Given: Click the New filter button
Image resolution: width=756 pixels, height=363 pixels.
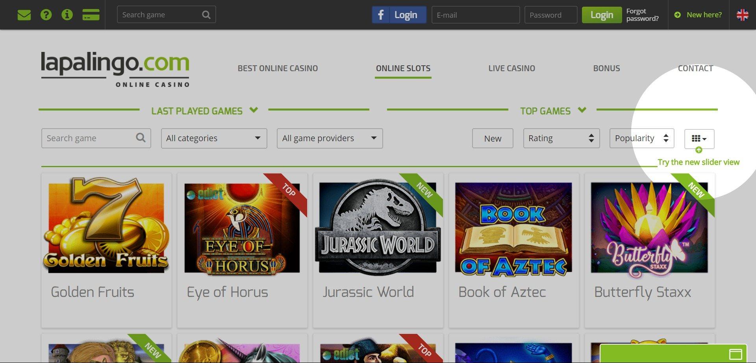Looking at the screenshot, I should 493,138.
